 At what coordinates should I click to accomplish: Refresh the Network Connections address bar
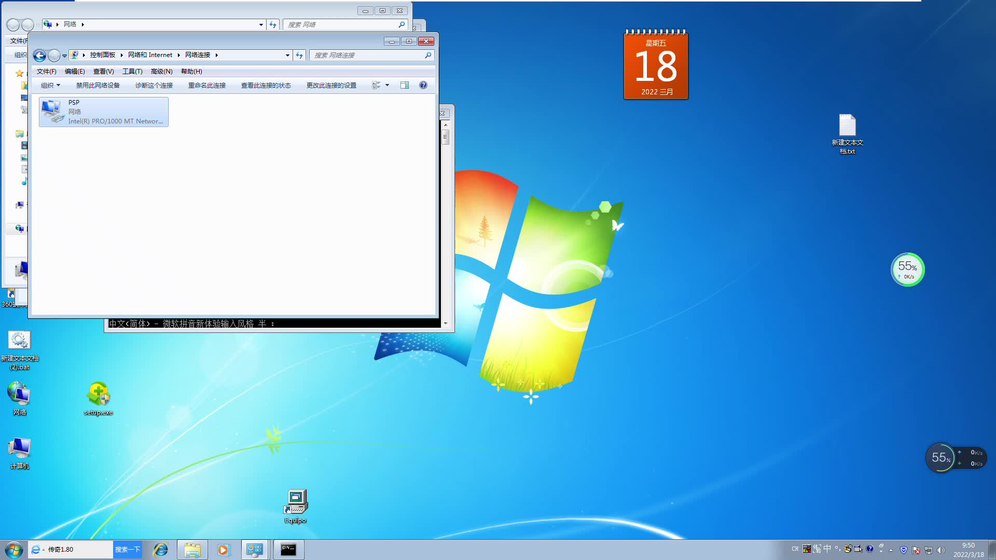tap(299, 55)
